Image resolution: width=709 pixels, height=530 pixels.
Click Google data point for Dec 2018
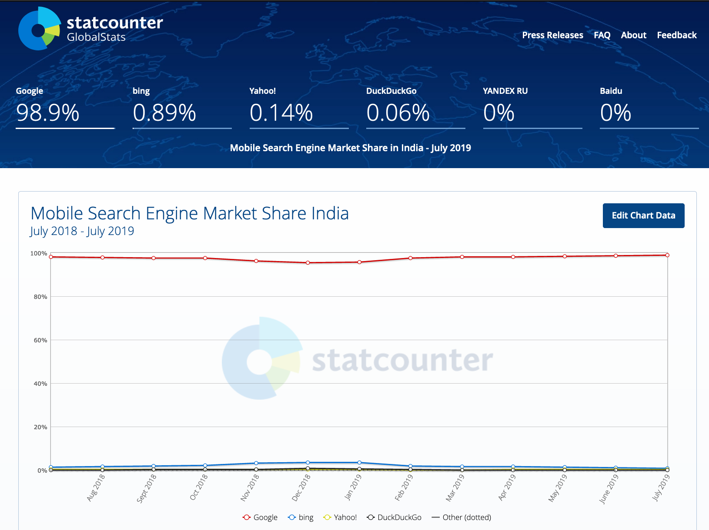[308, 263]
